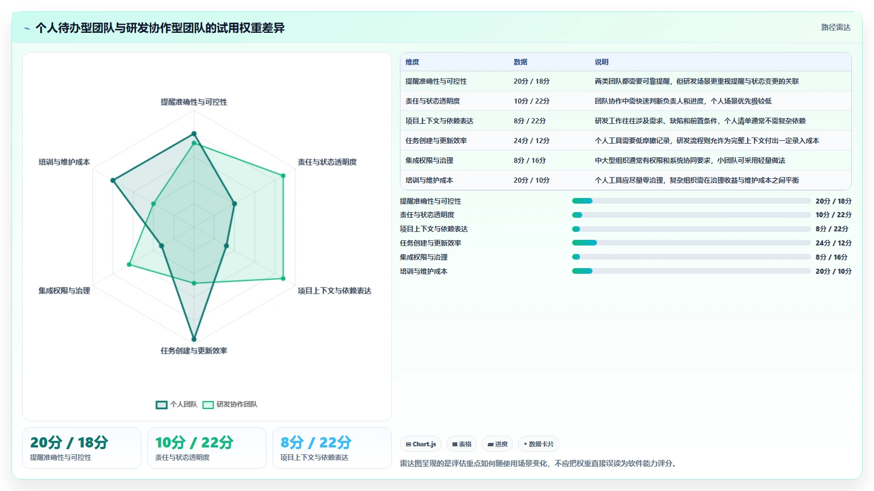Click the description for 提醒准确性与可控性 row
This screenshot has width=874, height=491.
(697, 81)
